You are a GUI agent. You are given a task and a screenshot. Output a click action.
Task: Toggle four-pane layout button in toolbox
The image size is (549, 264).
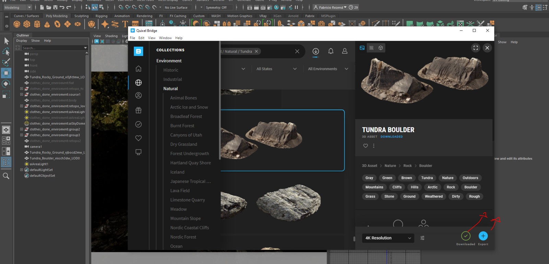point(6,140)
